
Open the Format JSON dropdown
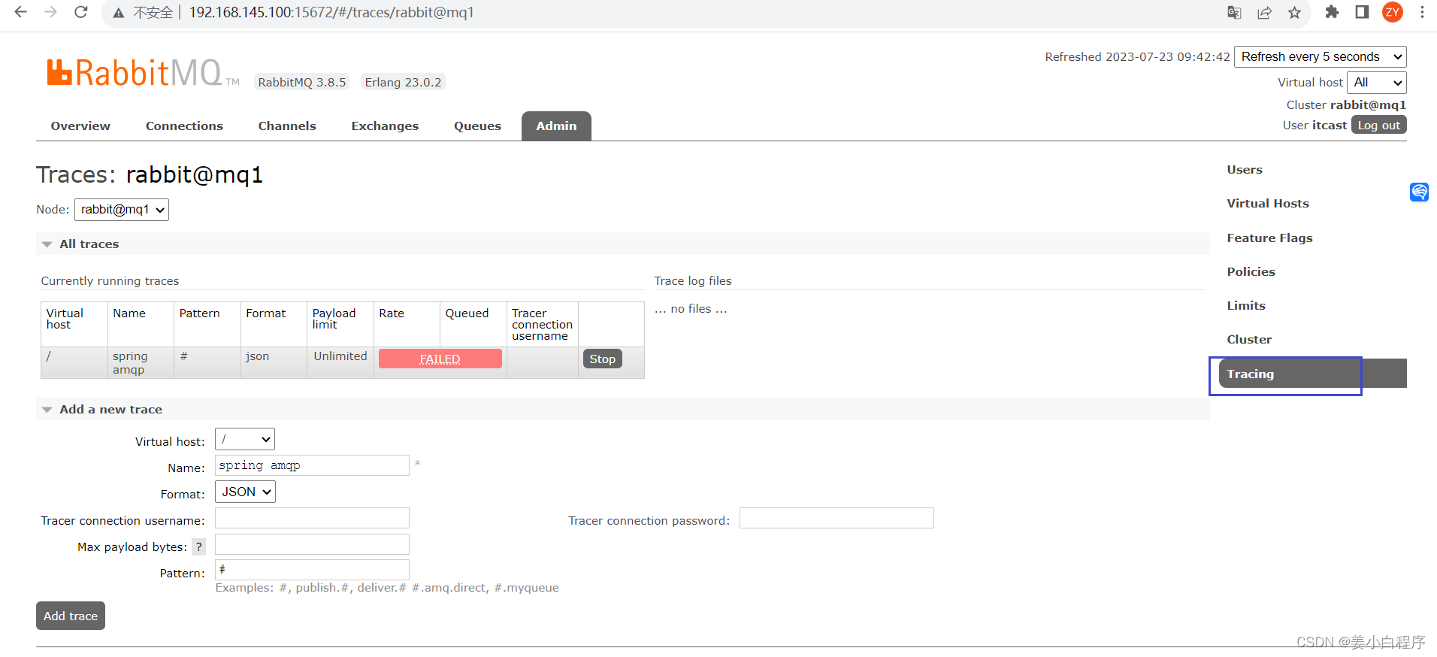click(245, 492)
